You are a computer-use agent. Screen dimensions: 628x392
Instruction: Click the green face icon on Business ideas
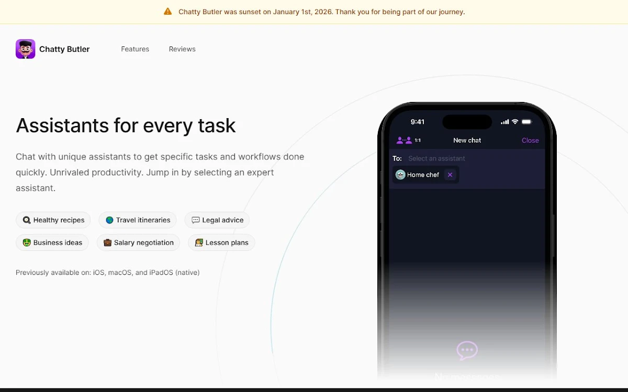pyautogui.click(x=27, y=243)
